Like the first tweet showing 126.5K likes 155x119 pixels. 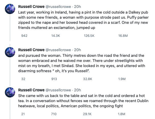pos(89,36)
